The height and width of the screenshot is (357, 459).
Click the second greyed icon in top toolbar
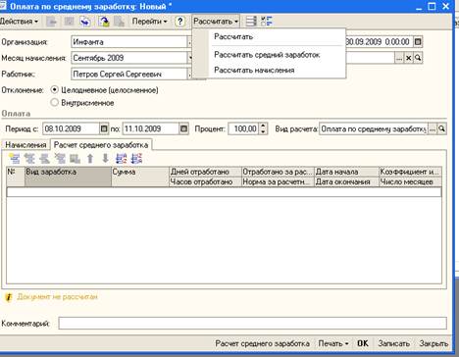click(x=69, y=22)
